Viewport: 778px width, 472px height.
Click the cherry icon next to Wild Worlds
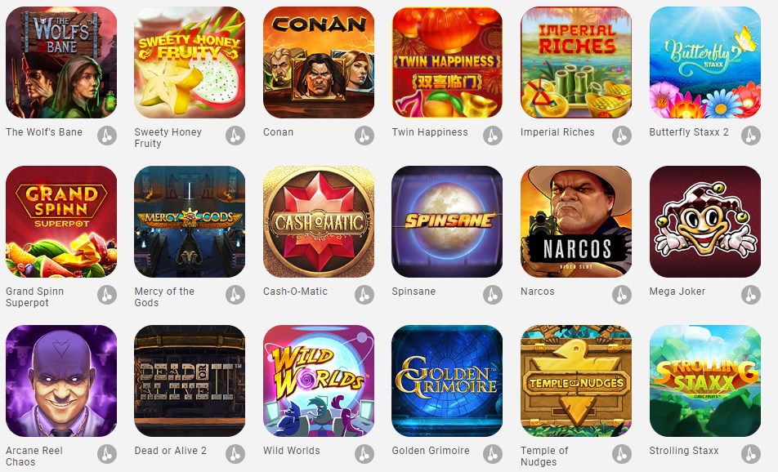[364, 454]
